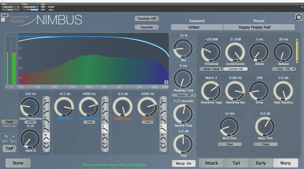
Task: Toggle the blue COMPARE button
Action: click(x=34, y=10)
